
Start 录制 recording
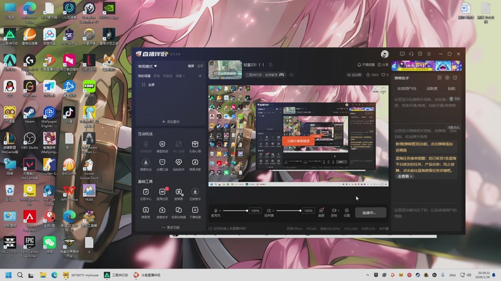click(x=334, y=212)
